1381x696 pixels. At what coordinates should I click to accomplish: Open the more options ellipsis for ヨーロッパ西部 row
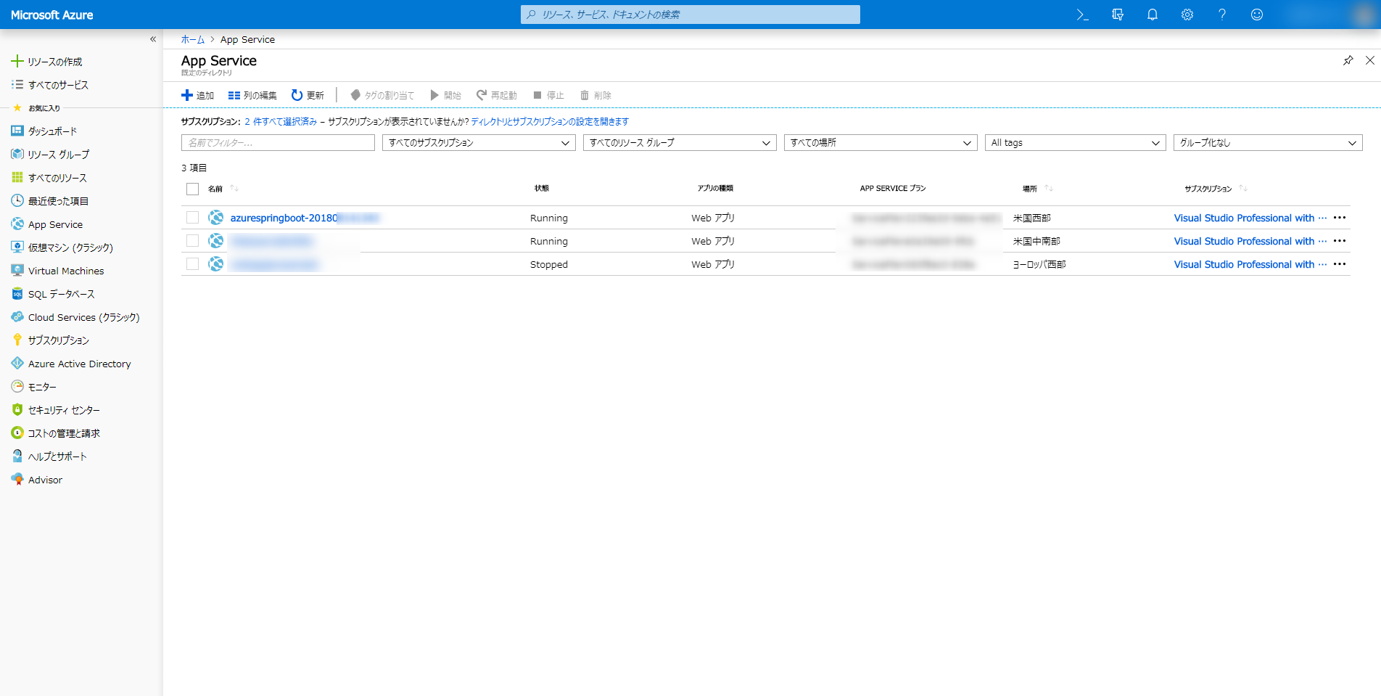(1340, 264)
